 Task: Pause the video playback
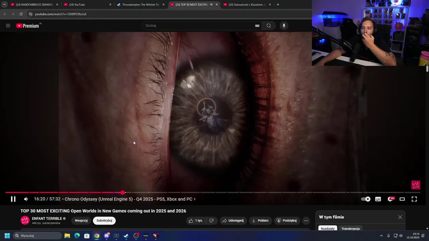tap(13, 199)
